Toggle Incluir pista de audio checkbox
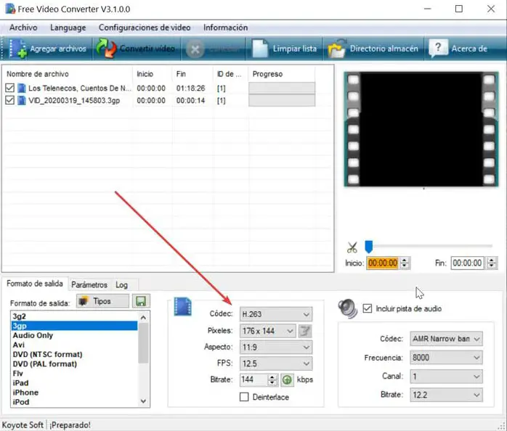Image resolution: width=507 pixels, height=431 pixels. click(368, 308)
